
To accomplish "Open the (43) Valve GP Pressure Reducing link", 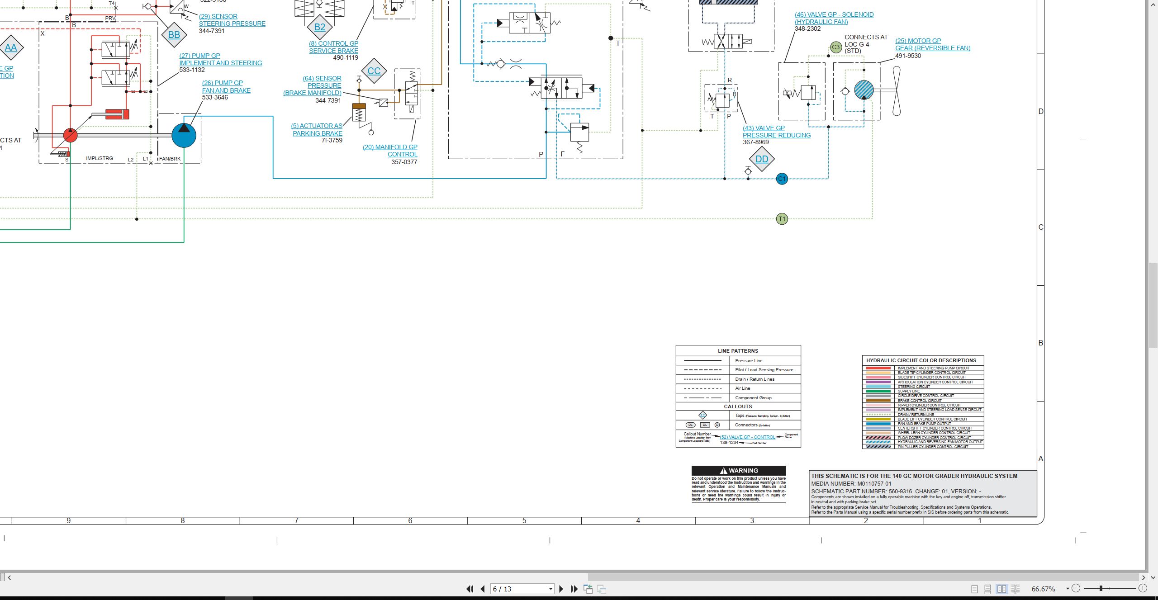I will pos(777,132).
